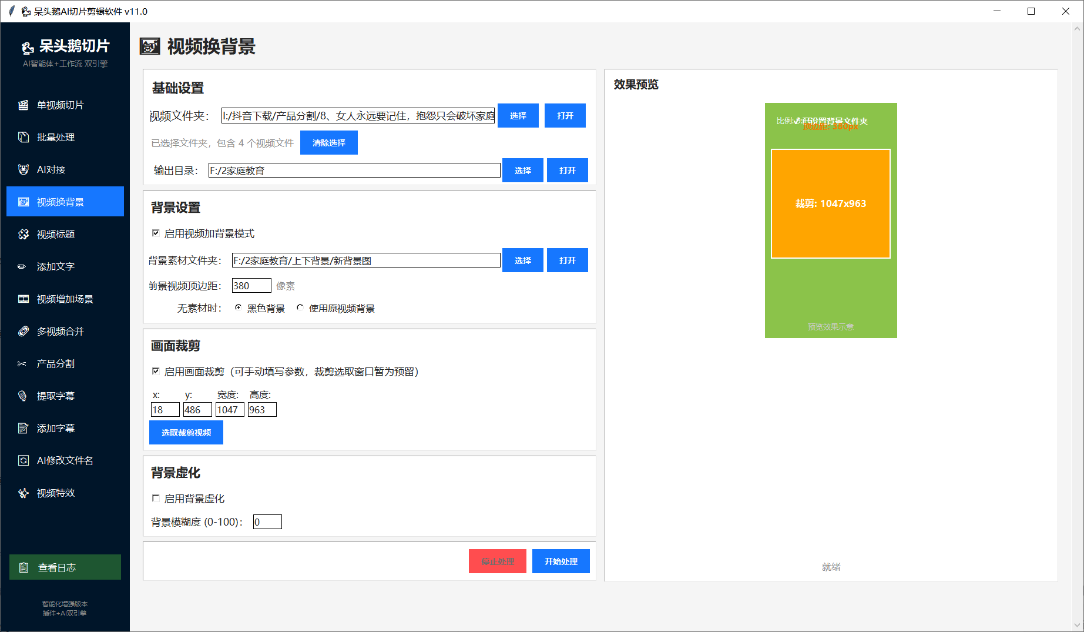This screenshot has width=1084, height=632.
Task: Switch to the 添加文字 menu item
Action: pyautogui.click(x=56, y=267)
